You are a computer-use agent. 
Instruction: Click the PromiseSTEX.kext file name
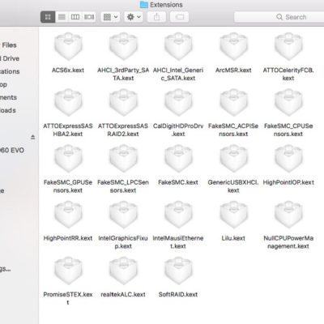click(x=68, y=298)
